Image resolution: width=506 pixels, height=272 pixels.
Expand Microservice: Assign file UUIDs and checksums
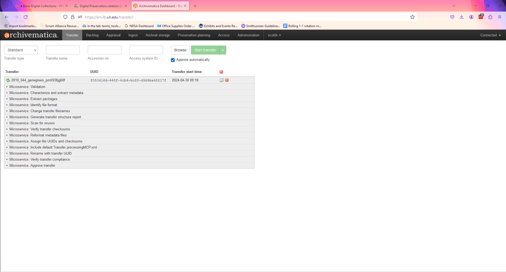(x=129, y=141)
